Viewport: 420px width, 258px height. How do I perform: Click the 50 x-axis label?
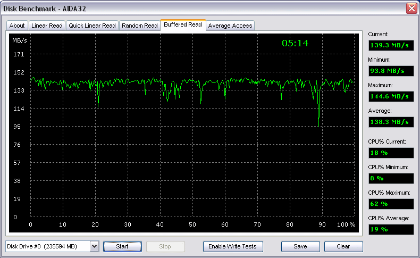tap(192, 224)
